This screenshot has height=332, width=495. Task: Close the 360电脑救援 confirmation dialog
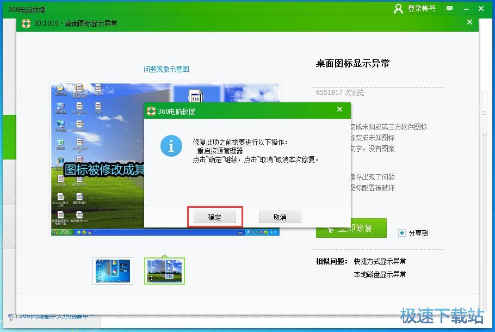(339, 109)
